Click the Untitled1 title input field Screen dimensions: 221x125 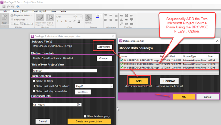pos(65,71)
